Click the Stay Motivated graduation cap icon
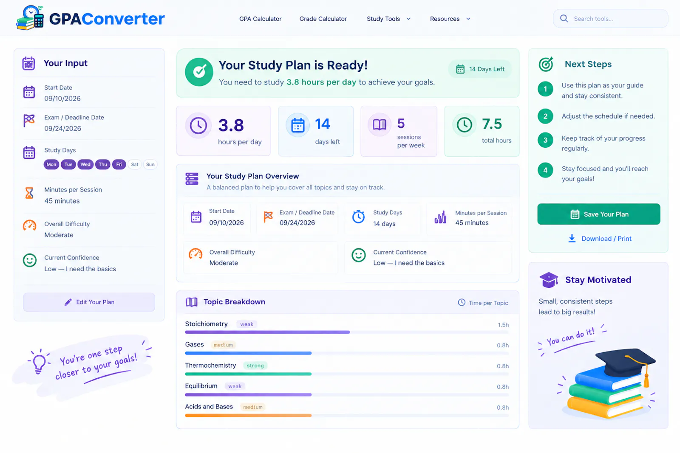The image size is (680, 453). (x=549, y=280)
